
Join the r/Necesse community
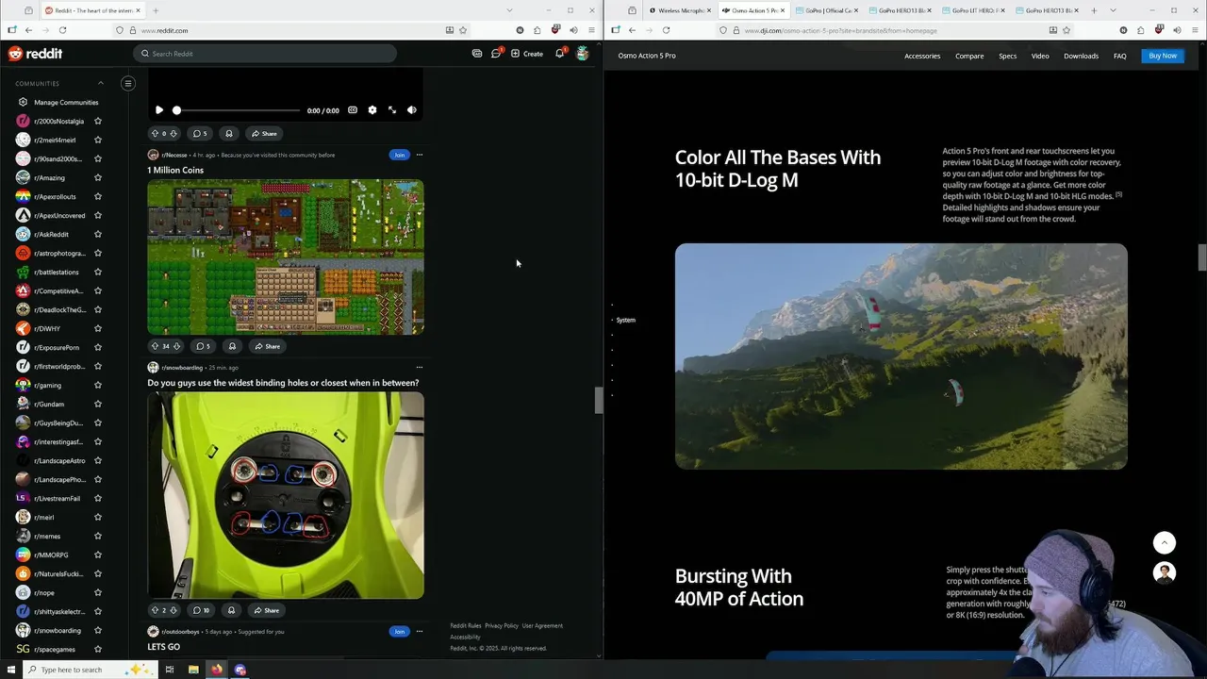click(399, 155)
